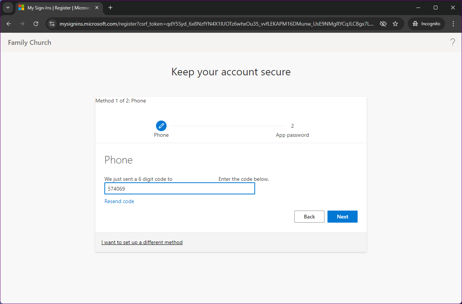Click the Family Church header text
This screenshot has width=462, height=304.
[29, 43]
